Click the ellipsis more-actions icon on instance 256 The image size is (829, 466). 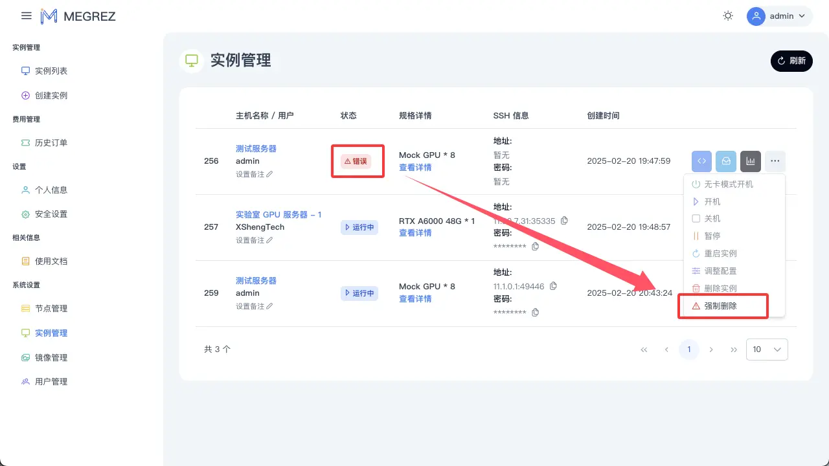click(775, 161)
